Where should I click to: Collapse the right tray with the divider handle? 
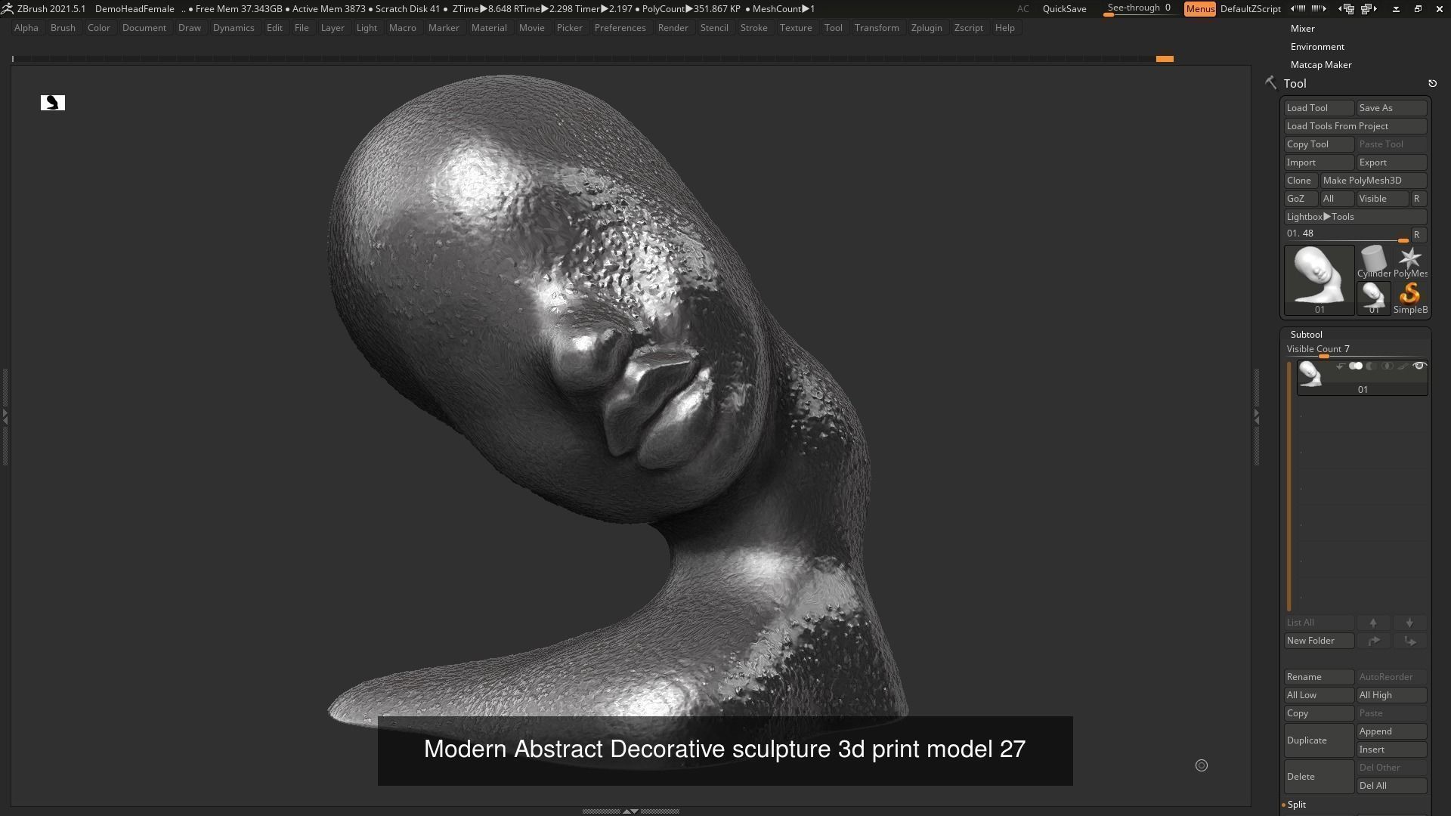pyautogui.click(x=1256, y=416)
